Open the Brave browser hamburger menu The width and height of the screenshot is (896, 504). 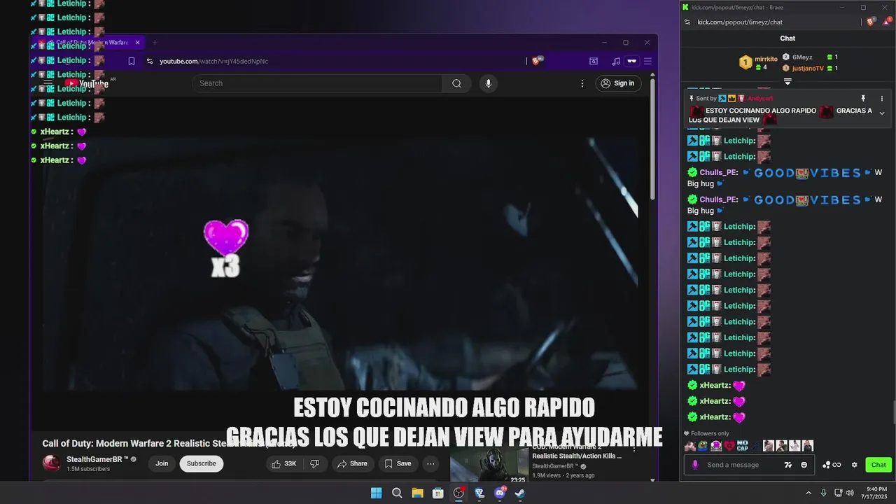(x=647, y=61)
